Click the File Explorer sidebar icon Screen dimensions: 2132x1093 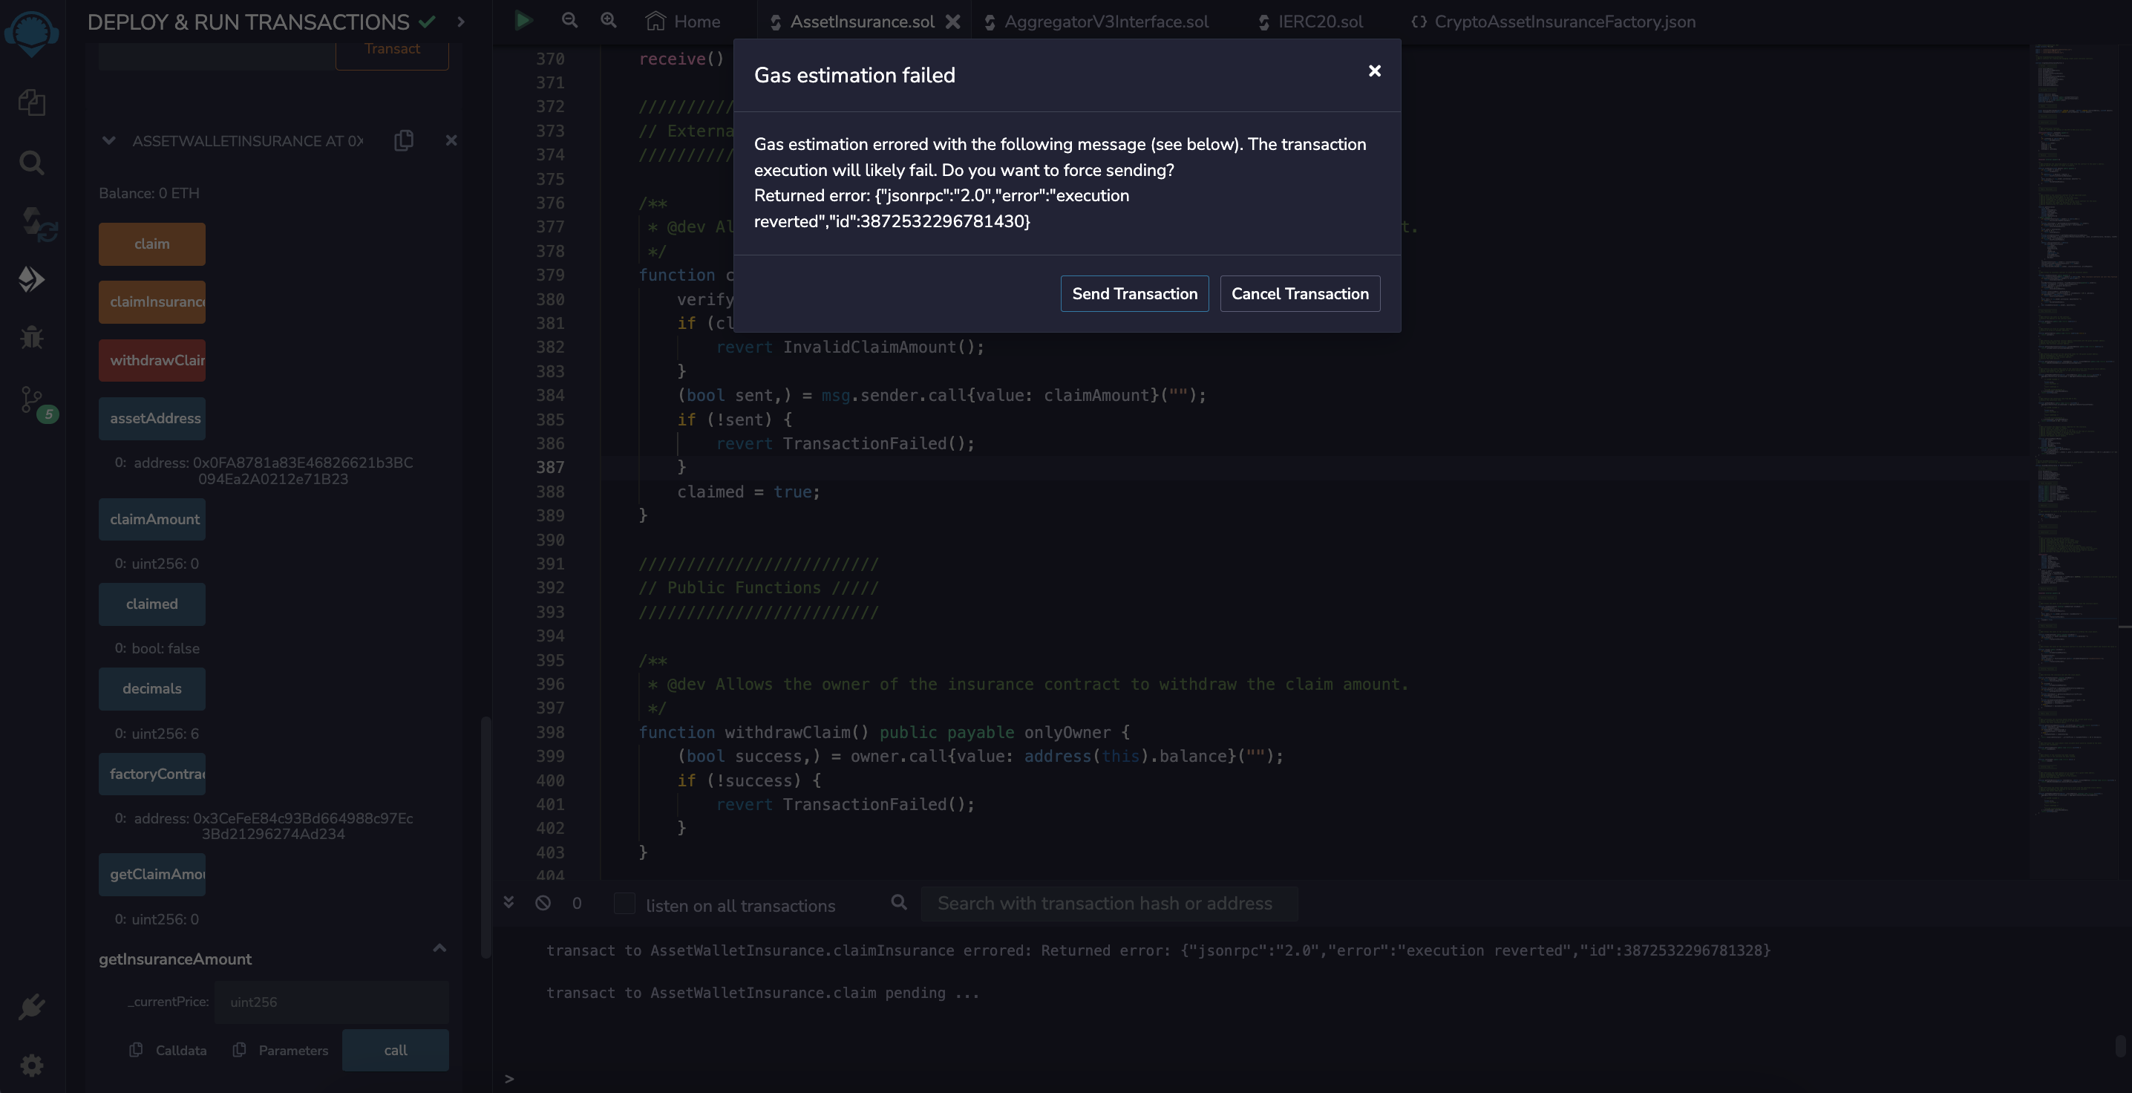click(x=31, y=102)
